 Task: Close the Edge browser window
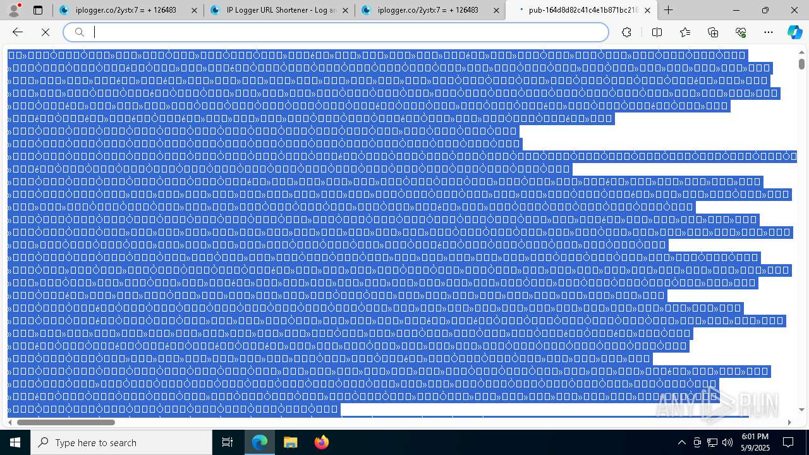point(794,10)
